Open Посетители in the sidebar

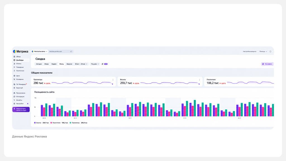(x=19, y=71)
